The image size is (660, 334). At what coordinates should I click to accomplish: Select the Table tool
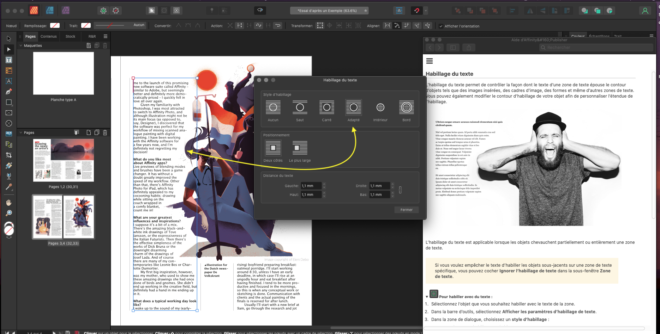click(x=9, y=70)
